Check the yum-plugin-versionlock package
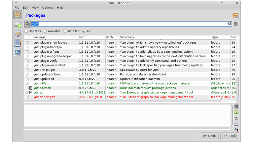Image resolution: width=253 pixels, height=142 pixels. click(x=26, y=65)
